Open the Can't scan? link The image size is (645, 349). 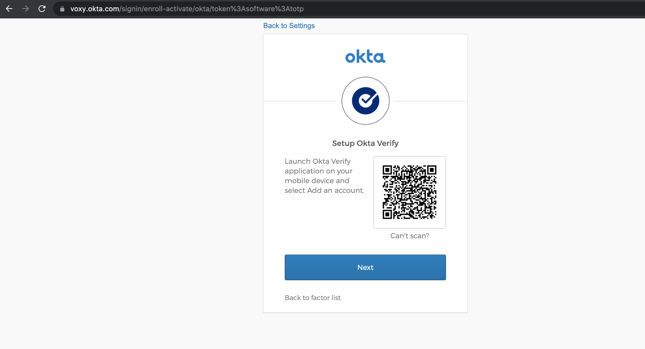[410, 236]
